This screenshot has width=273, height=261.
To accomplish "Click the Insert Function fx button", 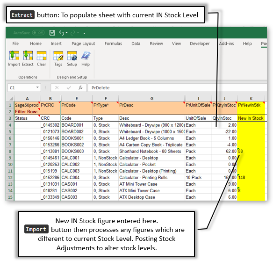I will [80, 87].
